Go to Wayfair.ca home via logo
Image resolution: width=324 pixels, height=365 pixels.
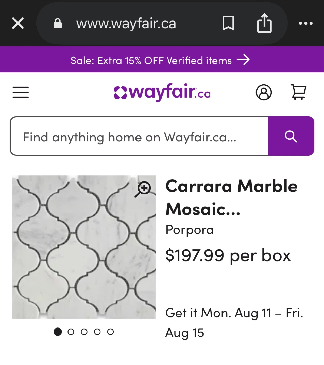click(x=162, y=92)
